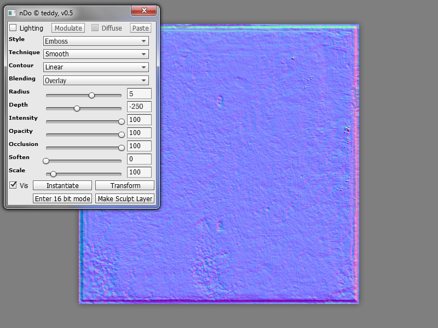Image resolution: width=438 pixels, height=328 pixels.
Task: Click the Instantiate button
Action: [62, 185]
